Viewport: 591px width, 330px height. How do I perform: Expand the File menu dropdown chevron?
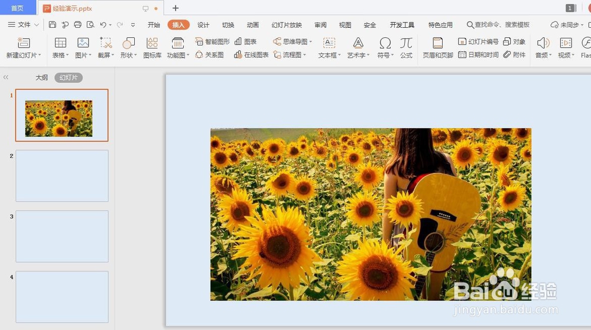pyautogui.click(x=37, y=25)
